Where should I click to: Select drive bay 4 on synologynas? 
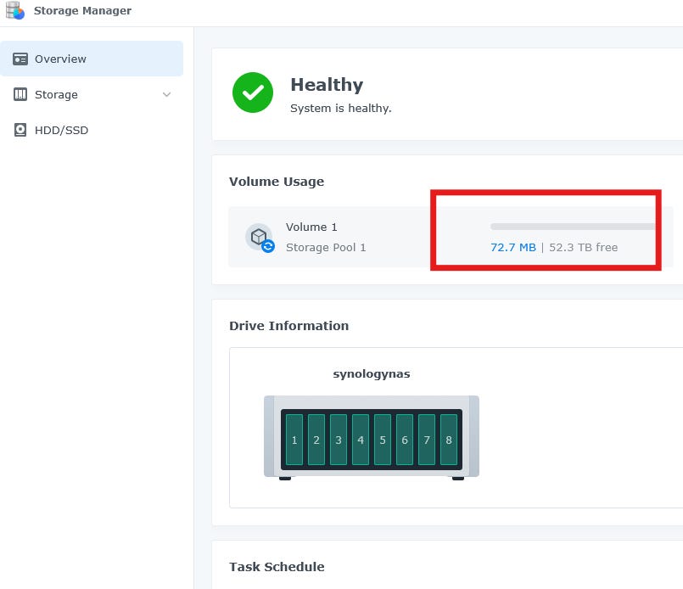(361, 440)
